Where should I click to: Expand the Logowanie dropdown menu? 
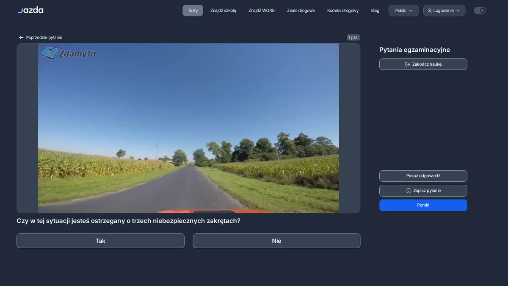pos(444,11)
